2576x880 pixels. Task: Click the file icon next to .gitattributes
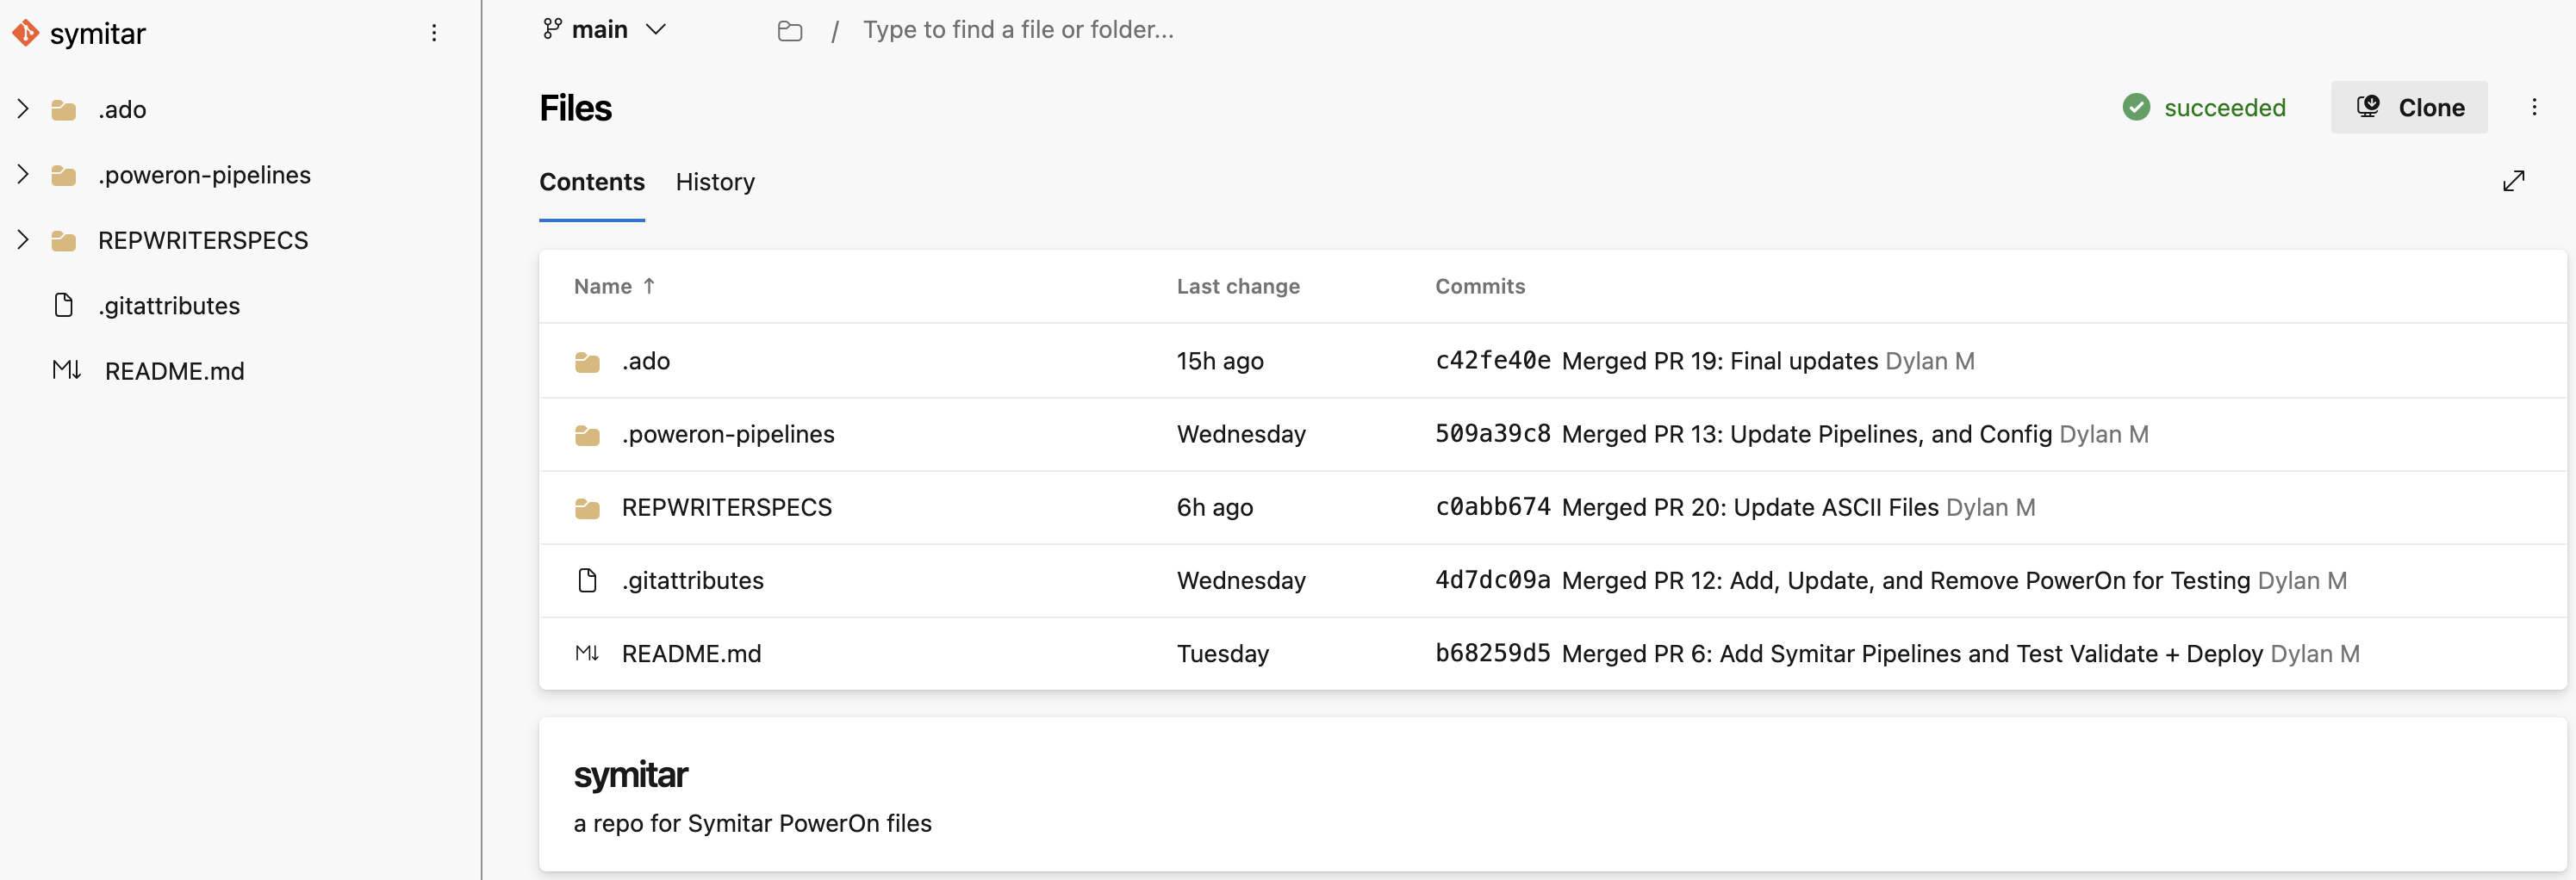pyautogui.click(x=63, y=305)
